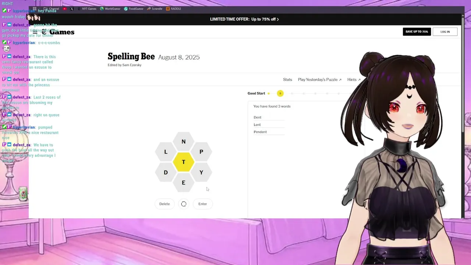Click the found word Dent
Viewport: 471px width, 265px height.
258,117
